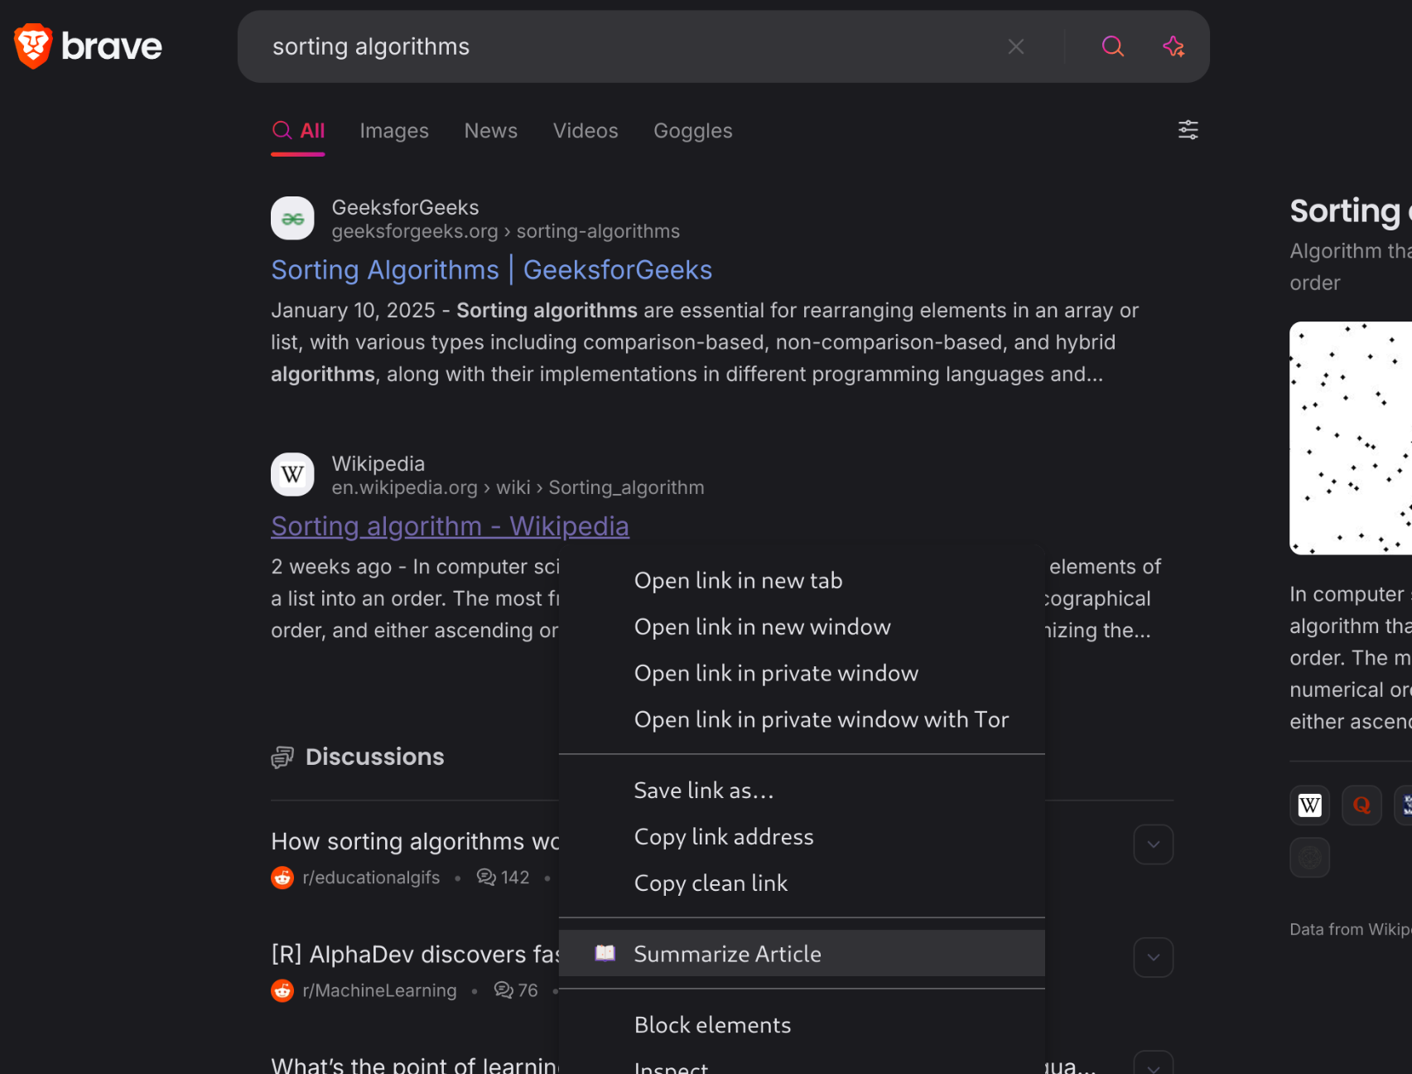The image size is (1412, 1074).
Task: Open the search filters settings icon
Action: [1188, 130]
